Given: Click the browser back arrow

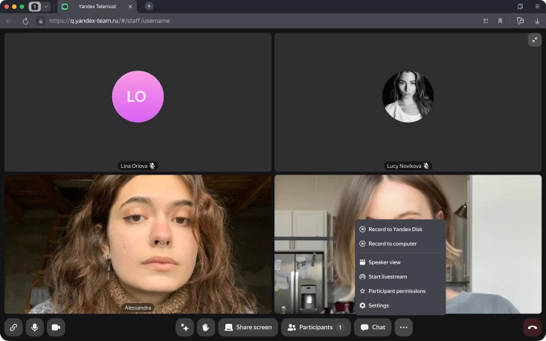Looking at the screenshot, I should (10, 21).
